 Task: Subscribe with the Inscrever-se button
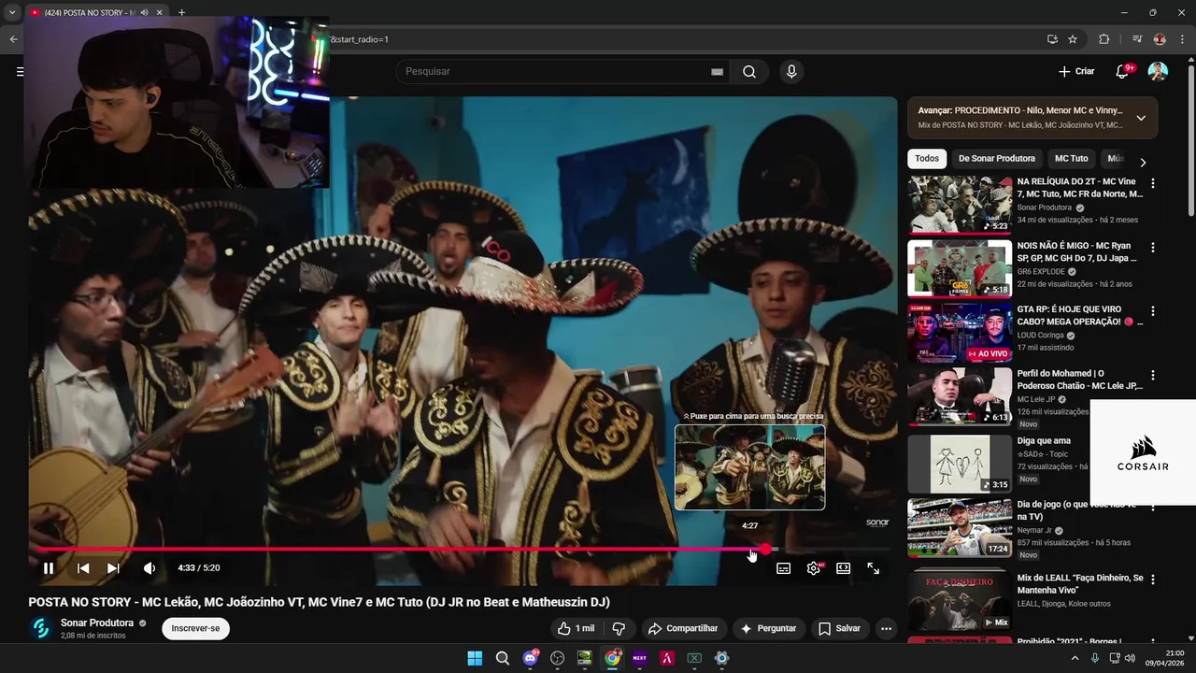coord(195,629)
